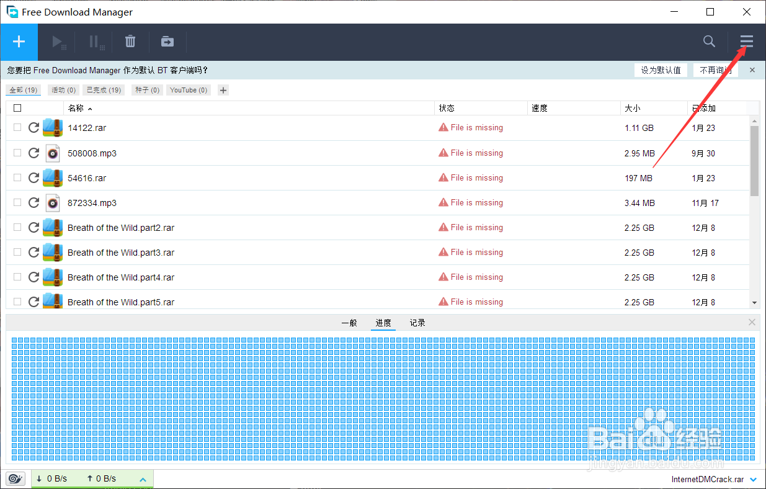Check the box for Breath of the Wild.part3.rar

(x=17, y=251)
